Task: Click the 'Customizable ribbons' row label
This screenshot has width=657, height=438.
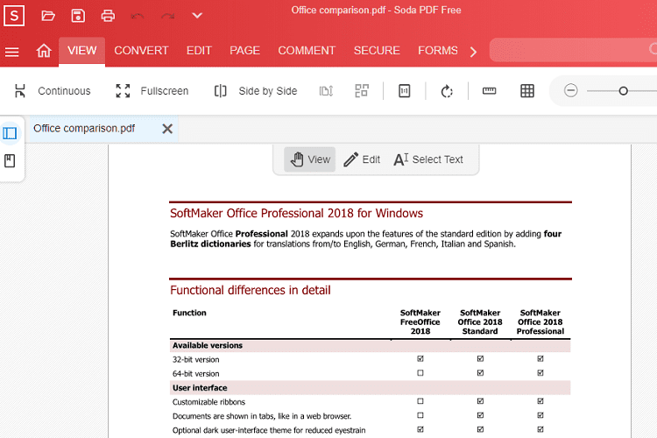Action: (208, 402)
